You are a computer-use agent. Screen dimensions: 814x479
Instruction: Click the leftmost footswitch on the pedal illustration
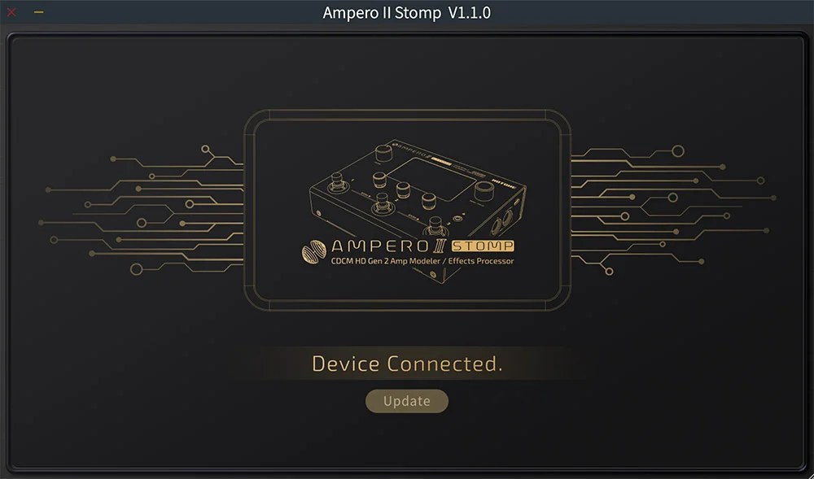coord(338,183)
